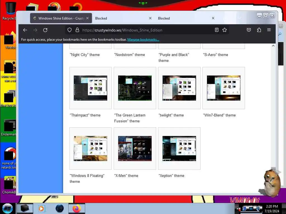This screenshot has height=214, width=286.
Task: Minimize the Firefox window
Action: 259,16
